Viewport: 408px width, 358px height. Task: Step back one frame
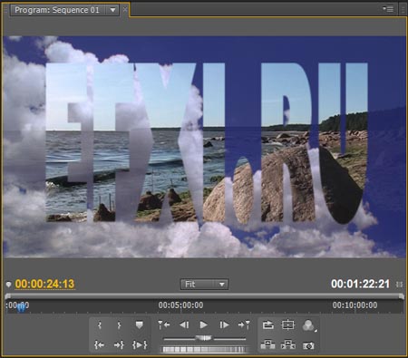coord(184,325)
